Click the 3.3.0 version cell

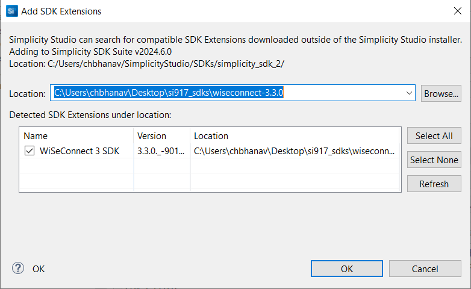click(161, 151)
